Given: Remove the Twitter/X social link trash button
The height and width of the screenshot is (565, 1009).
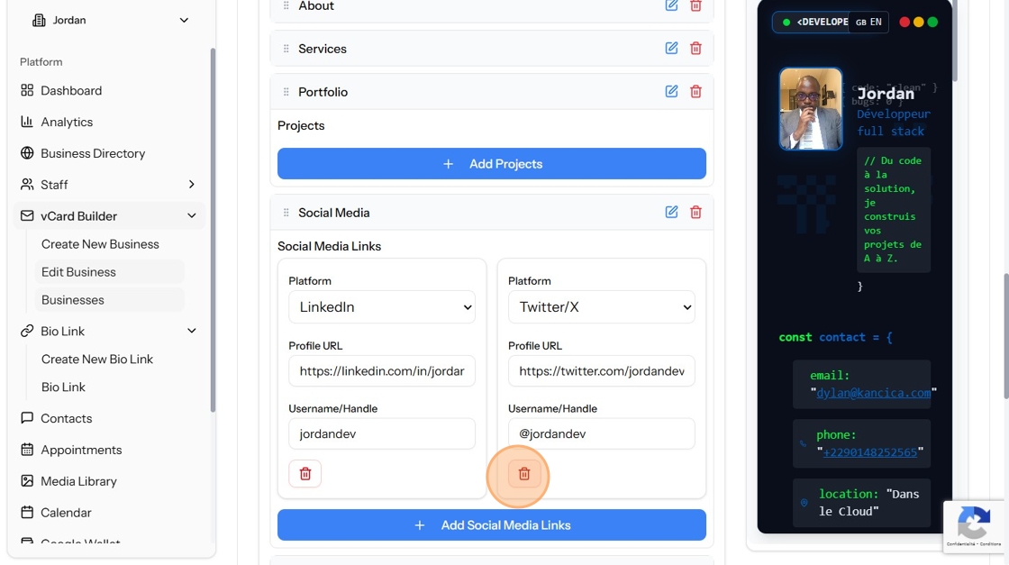Looking at the screenshot, I should (524, 474).
